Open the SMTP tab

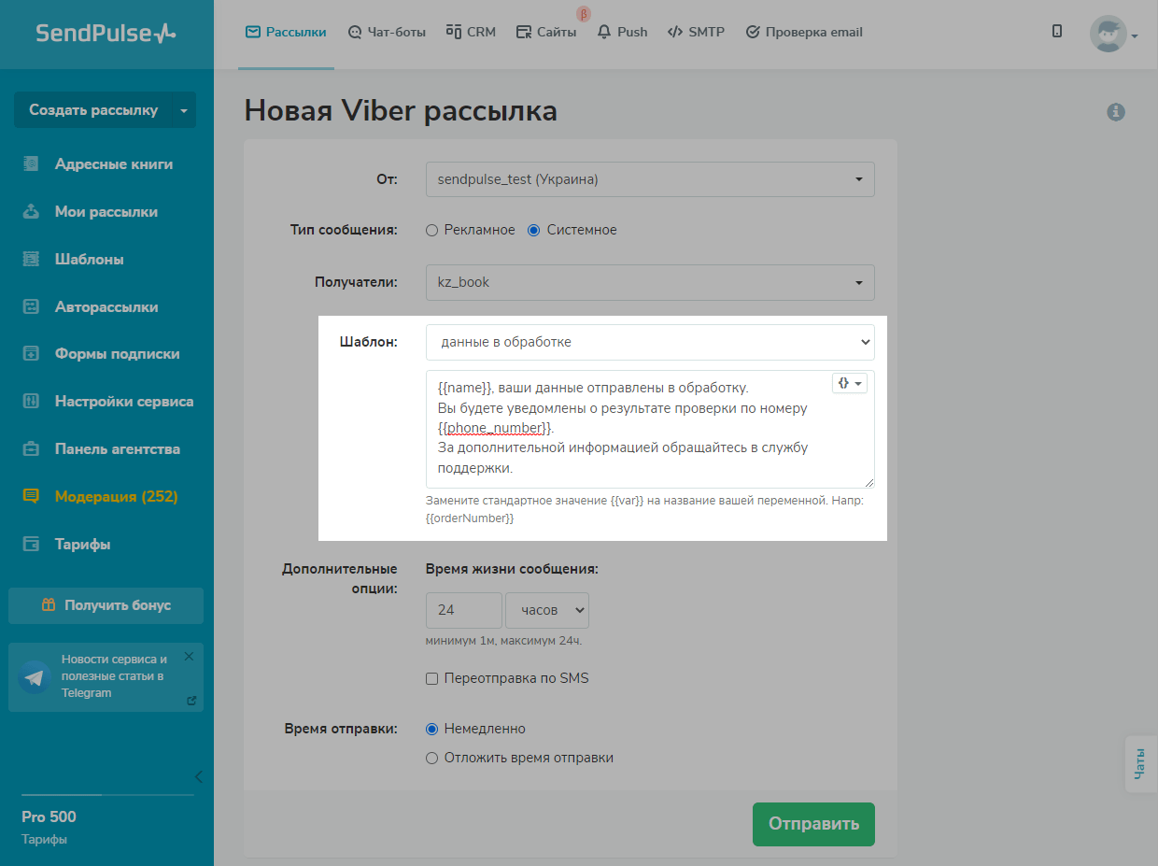696,32
